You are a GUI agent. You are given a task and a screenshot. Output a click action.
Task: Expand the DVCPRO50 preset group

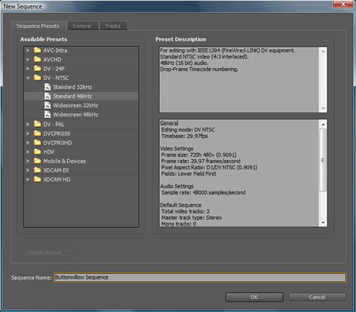28,133
